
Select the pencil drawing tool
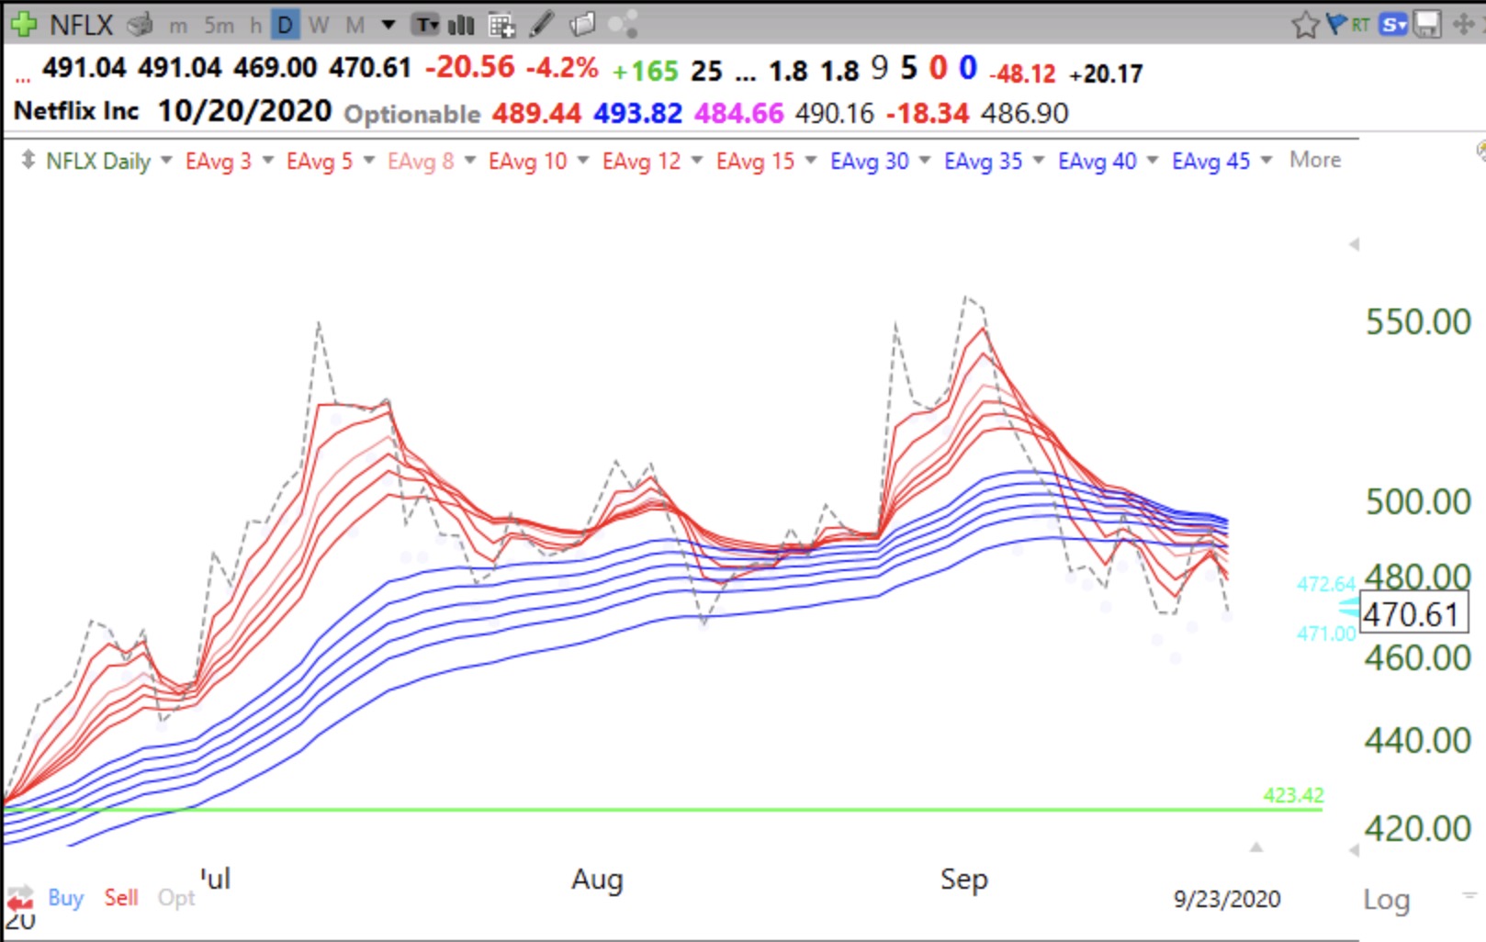tap(542, 24)
